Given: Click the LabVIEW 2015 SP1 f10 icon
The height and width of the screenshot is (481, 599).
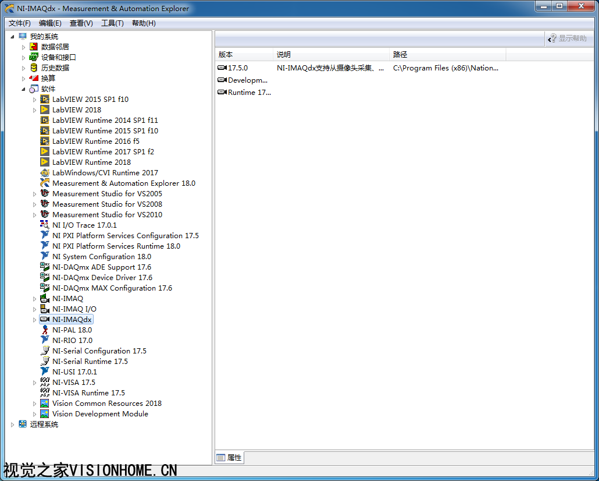Looking at the screenshot, I should click(45, 100).
